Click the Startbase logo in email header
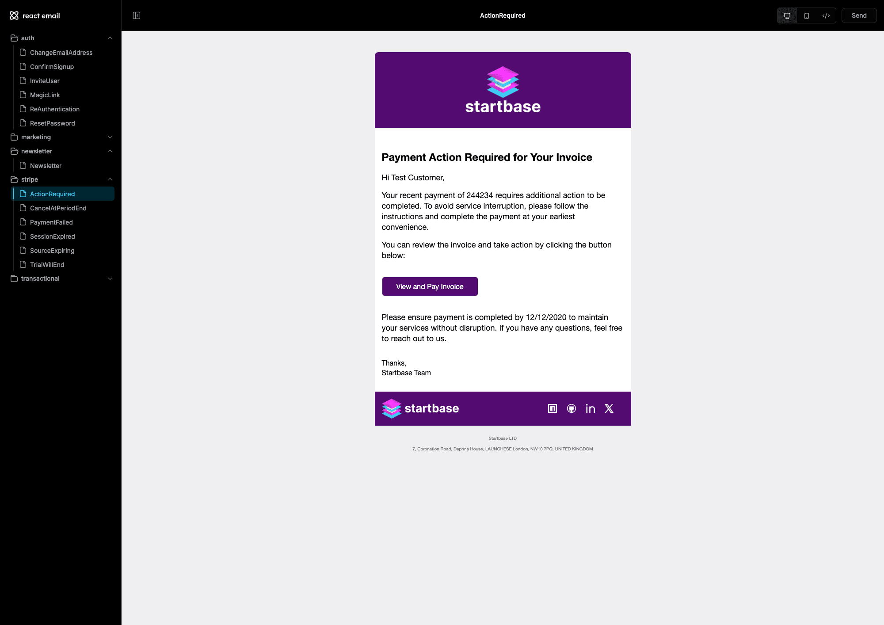Screen dimensions: 884x625 tap(503, 89)
